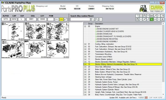Select Hydraulic System (Cylinder, Motor) row
This screenshot has width=166, height=100.
[123, 90]
